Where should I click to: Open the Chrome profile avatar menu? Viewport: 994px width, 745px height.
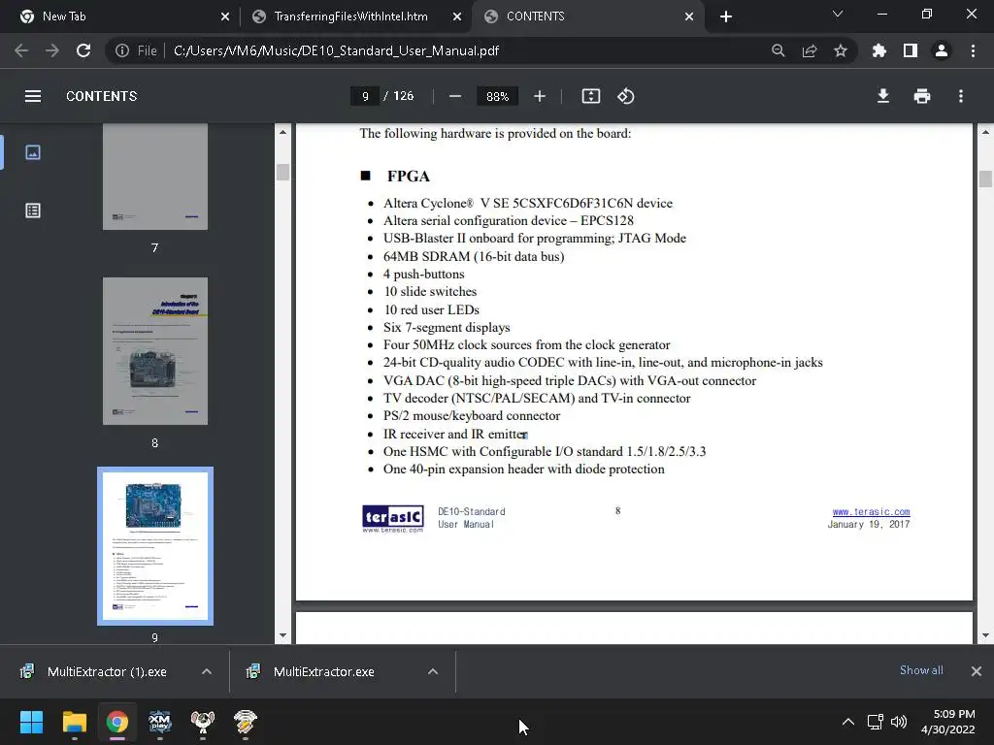942,50
